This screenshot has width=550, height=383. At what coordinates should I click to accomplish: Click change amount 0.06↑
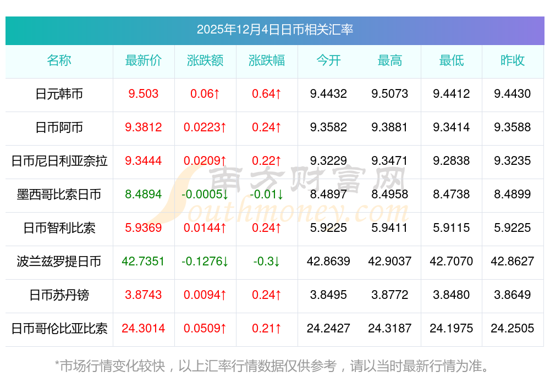pyautogui.click(x=205, y=94)
